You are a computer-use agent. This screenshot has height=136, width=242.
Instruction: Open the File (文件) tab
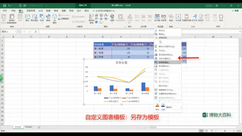coord(5,11)
